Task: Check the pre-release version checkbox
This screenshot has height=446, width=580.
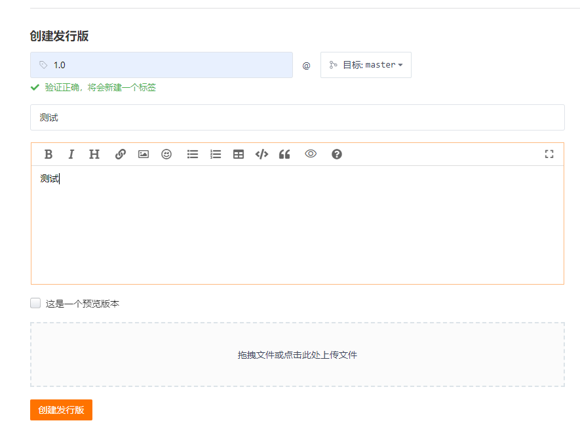Action: click(35, 303)
